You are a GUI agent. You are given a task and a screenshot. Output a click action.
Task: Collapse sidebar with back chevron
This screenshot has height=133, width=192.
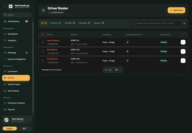click(5, 6)
